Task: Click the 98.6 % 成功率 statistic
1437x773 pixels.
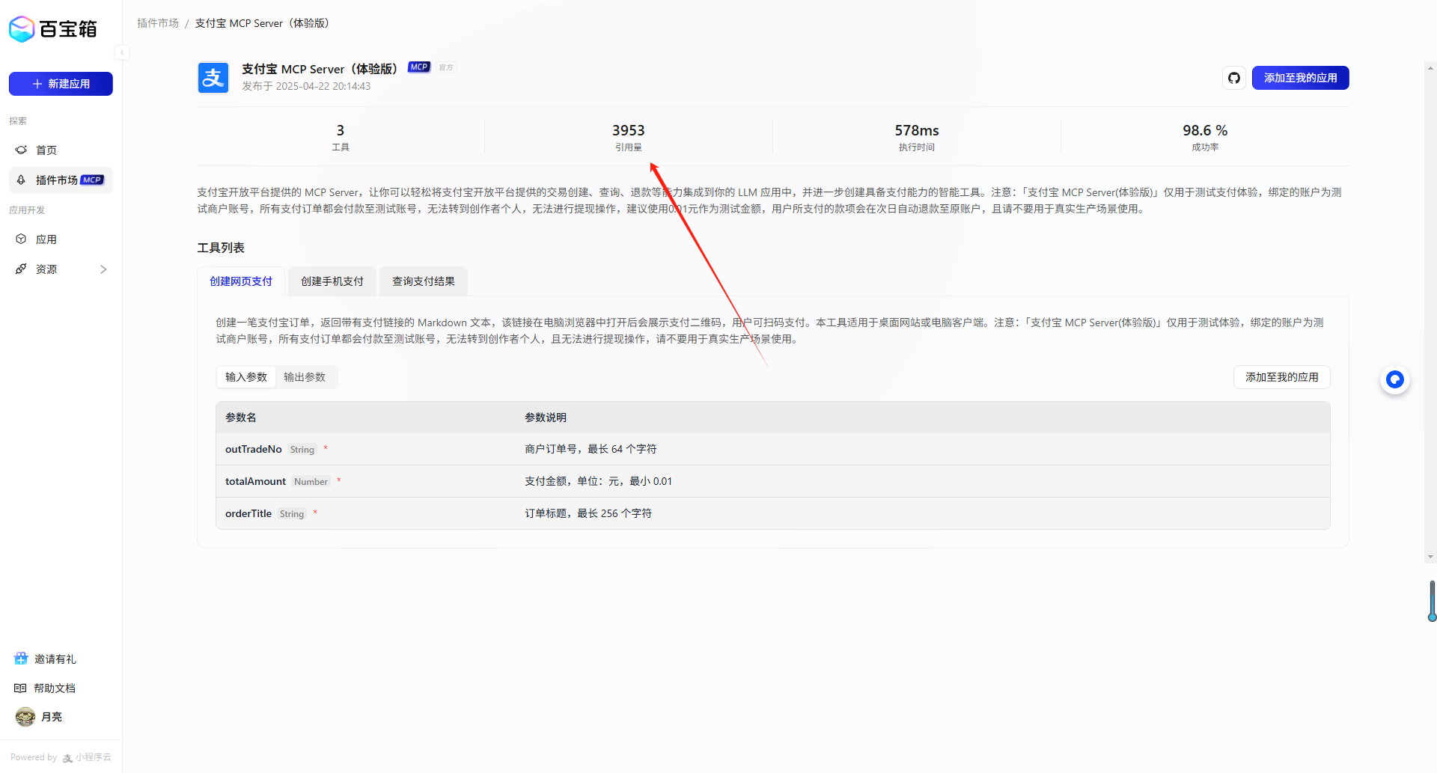Action: click(x=1205, y=137)
